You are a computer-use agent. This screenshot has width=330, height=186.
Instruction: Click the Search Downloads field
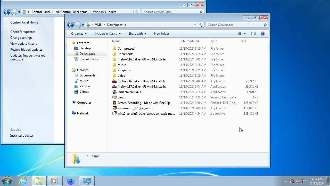237,25
